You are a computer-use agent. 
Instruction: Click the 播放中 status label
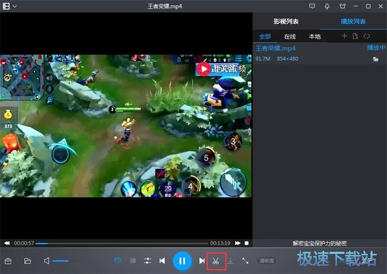coord(376,47)
